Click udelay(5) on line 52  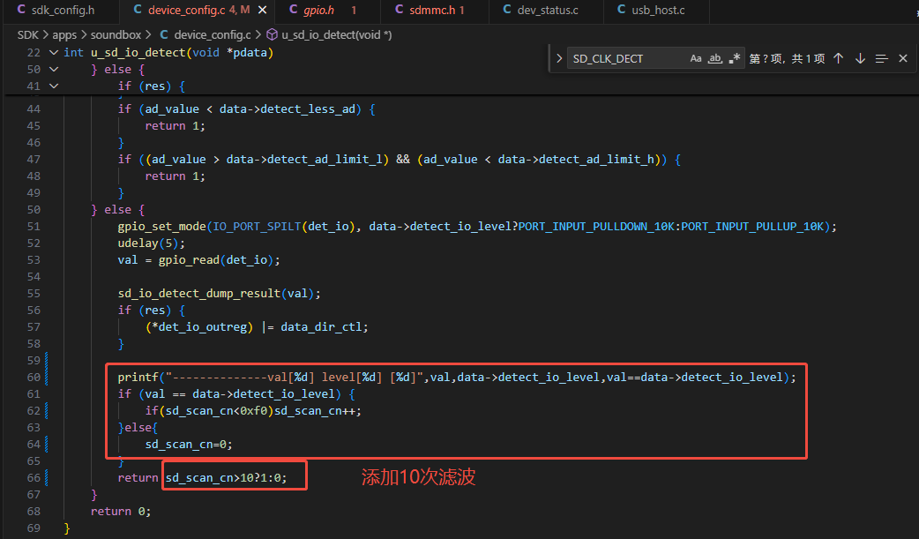click(x=151, y=243)
